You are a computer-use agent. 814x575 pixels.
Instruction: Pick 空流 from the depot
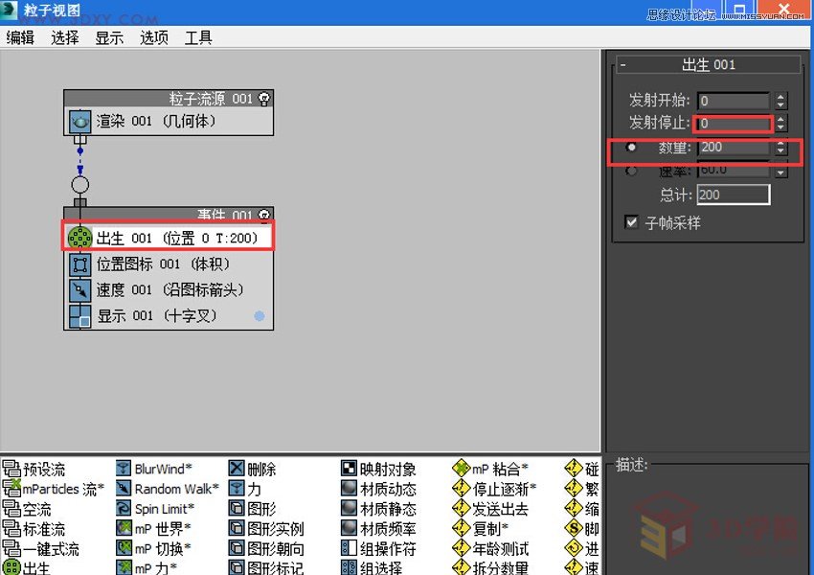(x=28, y=509)
